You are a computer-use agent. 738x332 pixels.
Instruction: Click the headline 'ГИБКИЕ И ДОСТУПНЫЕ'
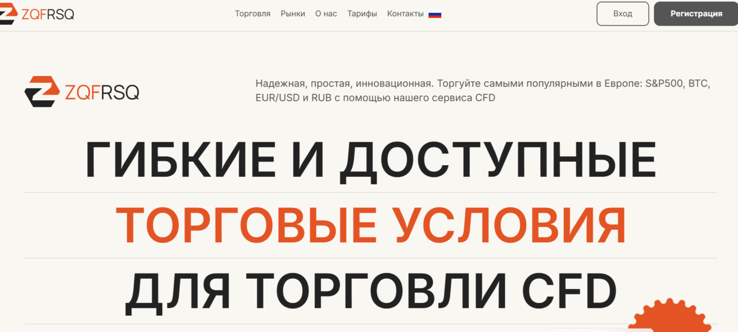tap(370, 160)
